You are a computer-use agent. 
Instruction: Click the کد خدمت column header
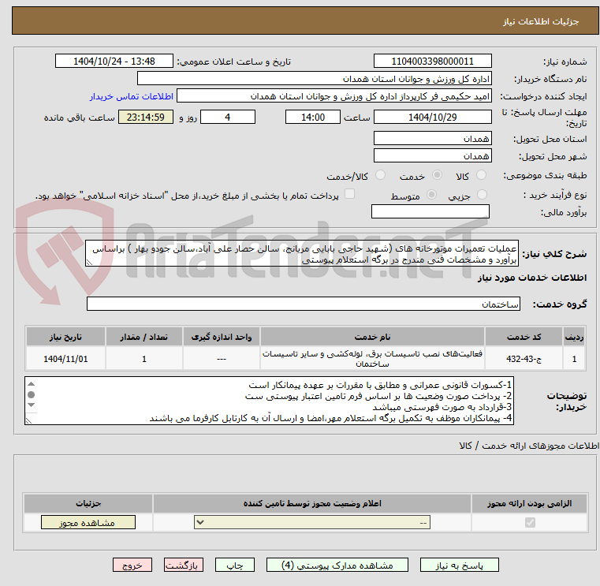click(524, 337)
